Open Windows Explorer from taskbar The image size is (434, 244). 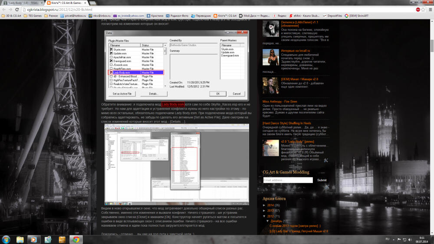20,239
